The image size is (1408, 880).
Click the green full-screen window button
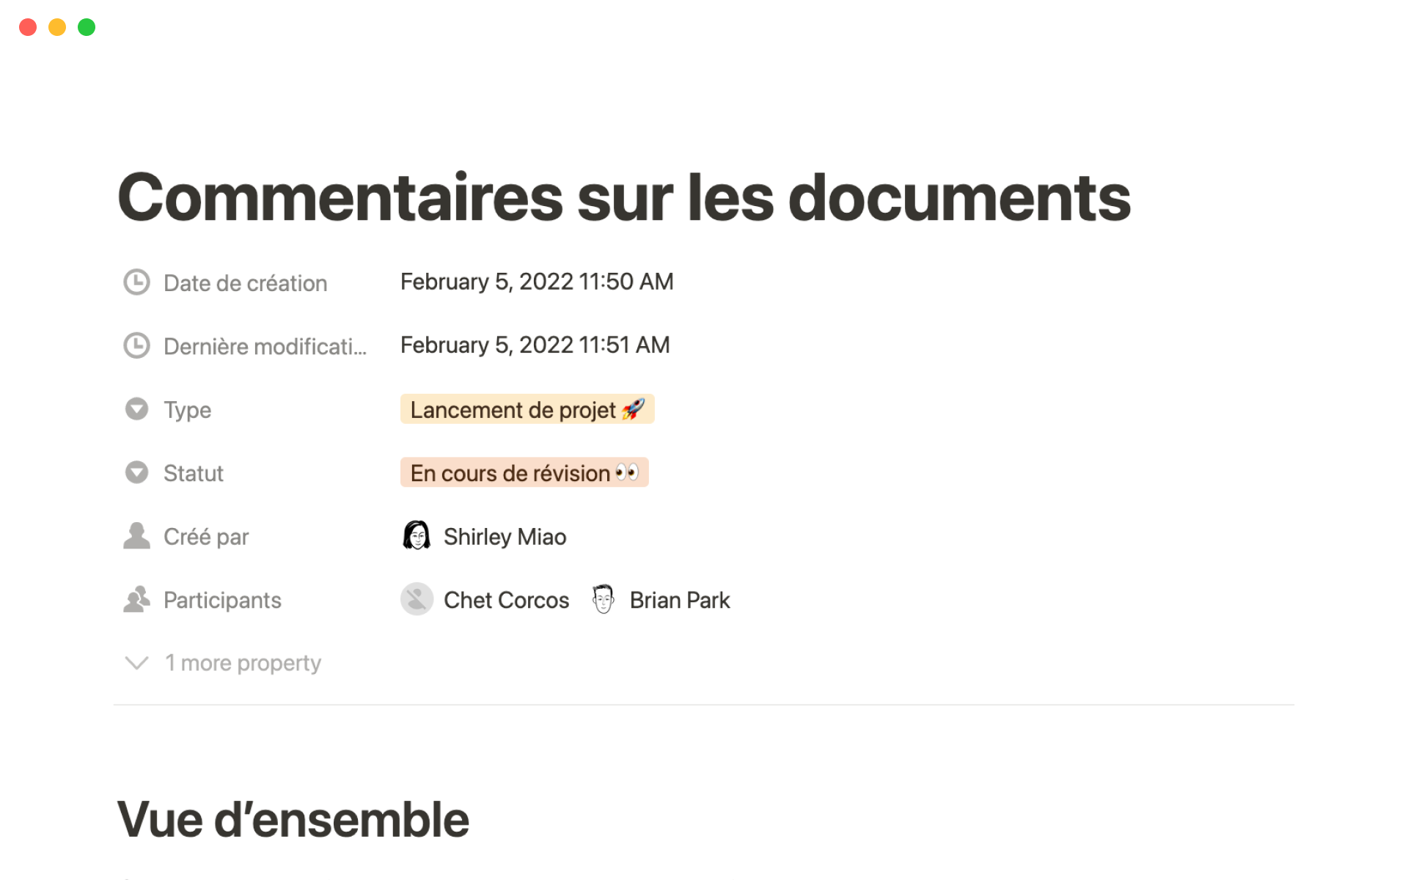point(87,27)
